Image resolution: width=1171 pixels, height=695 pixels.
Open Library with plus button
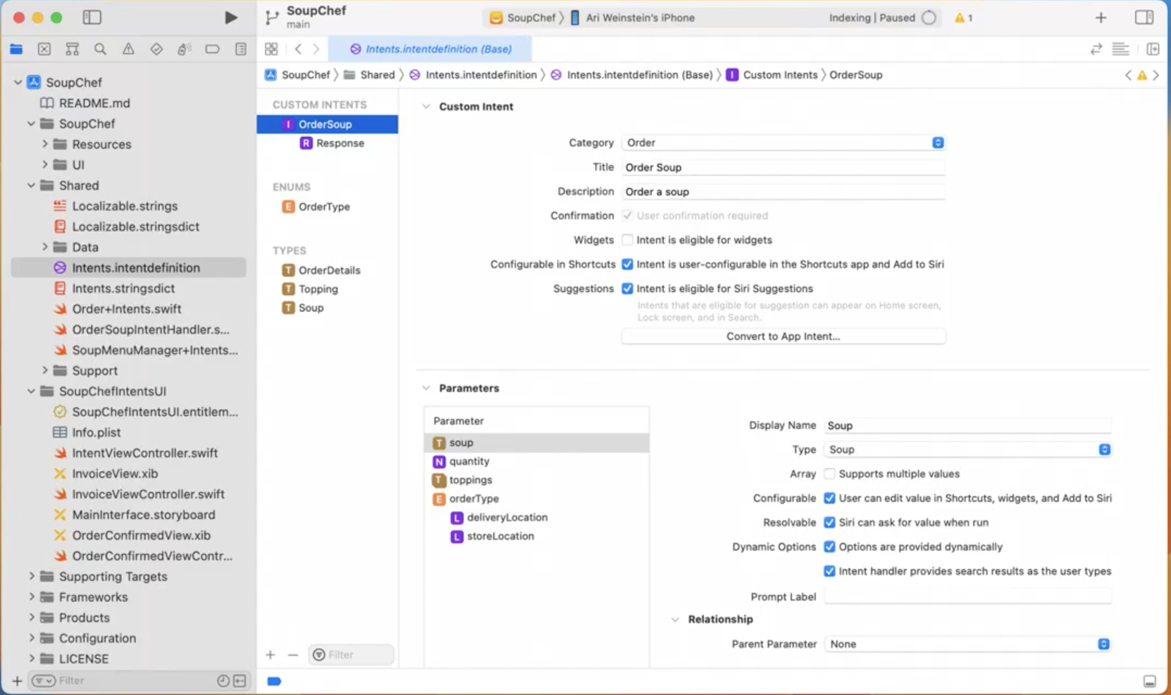1100,18
